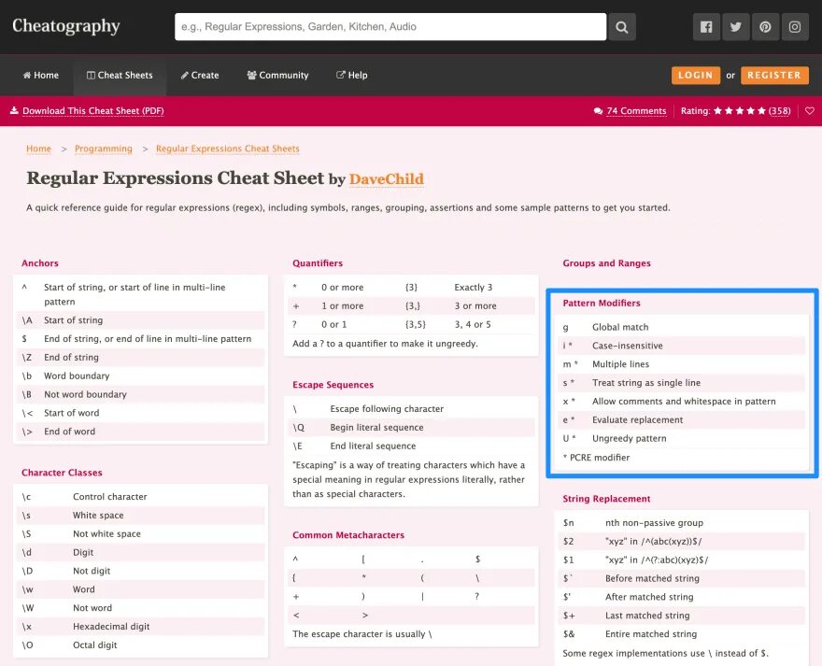Click the comments speech bubble icon
The image size is (822, 666).
click(598, 111)
